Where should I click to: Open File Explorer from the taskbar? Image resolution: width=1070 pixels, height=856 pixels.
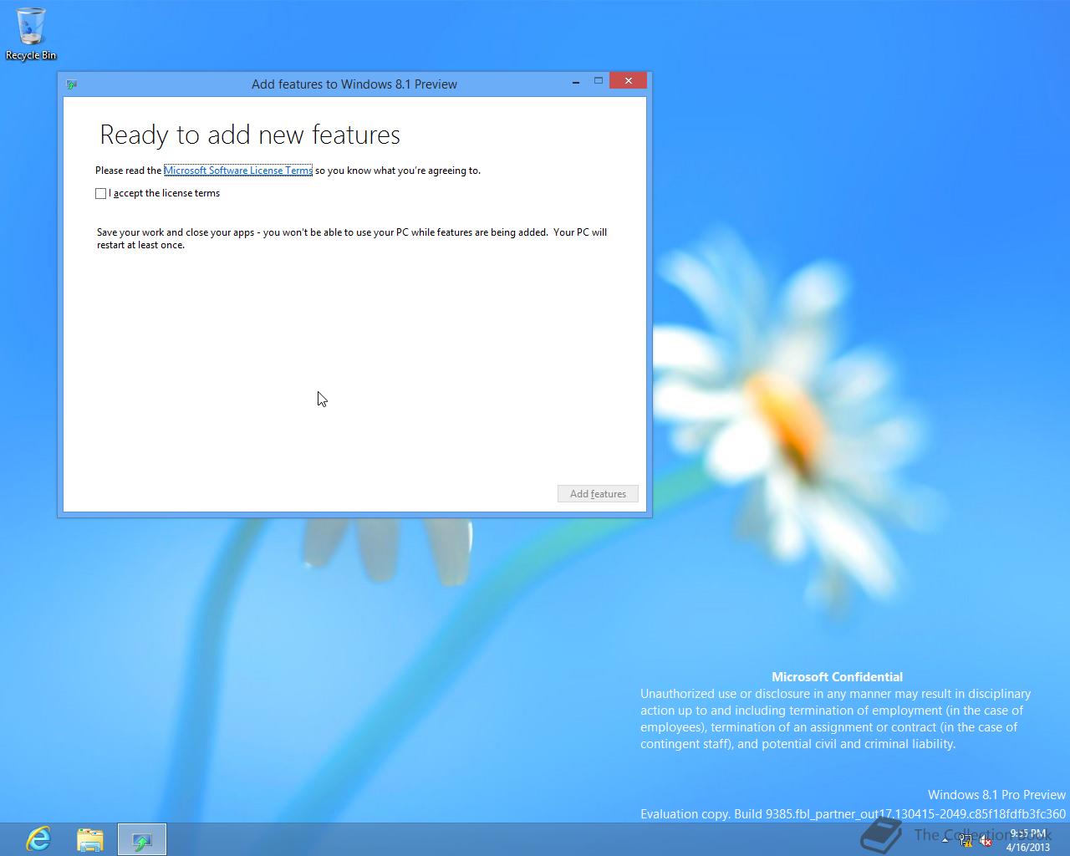[89, 839]
